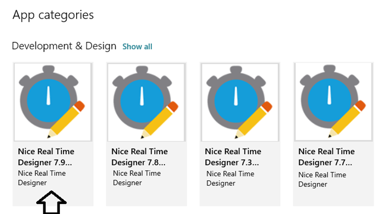
Task: Click the publisher subtitle under Designer 7.7
Action: point(322,179)
